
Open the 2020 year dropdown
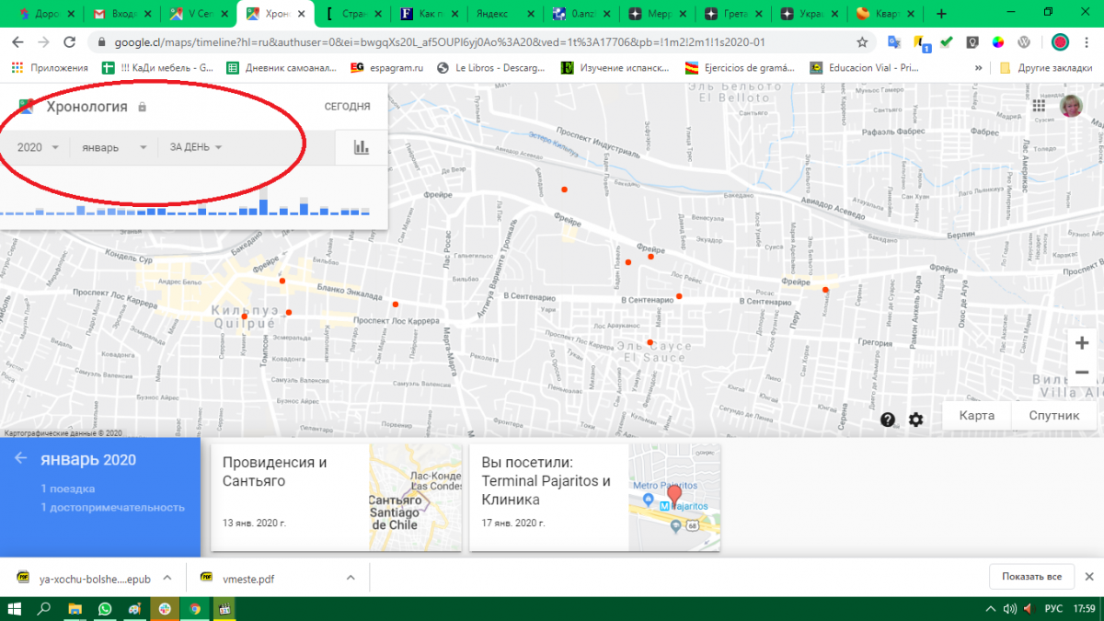(x=38, y=147)
